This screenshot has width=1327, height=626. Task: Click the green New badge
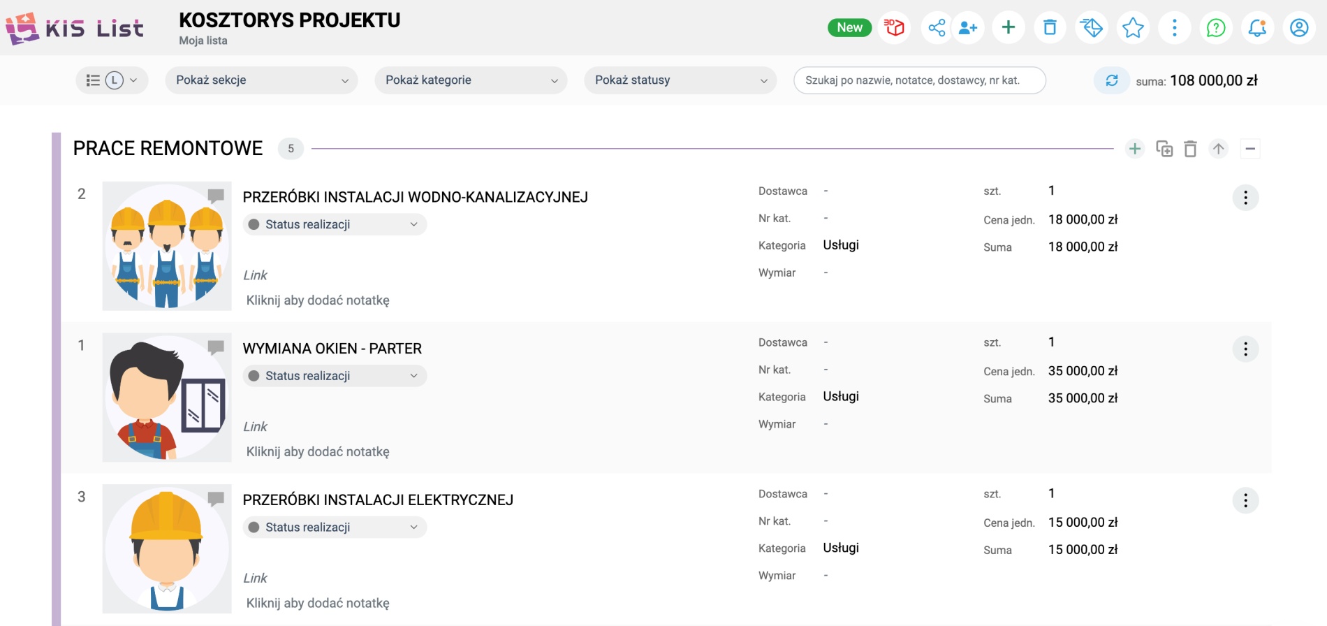849,27
